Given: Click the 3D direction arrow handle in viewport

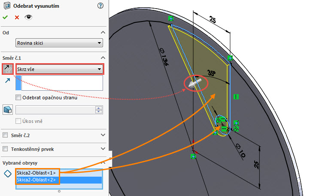Looking at the screenshot, I should (x=195, y=83).
